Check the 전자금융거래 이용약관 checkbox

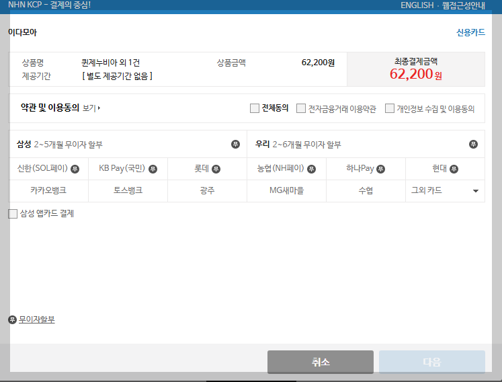point(301,108)
